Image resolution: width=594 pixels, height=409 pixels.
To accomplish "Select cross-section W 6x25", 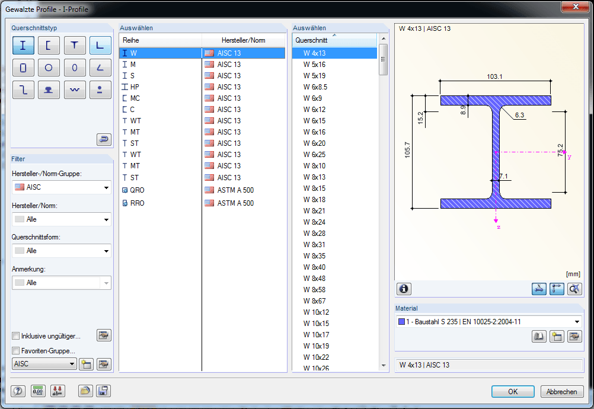I will (x=334, y=155).
